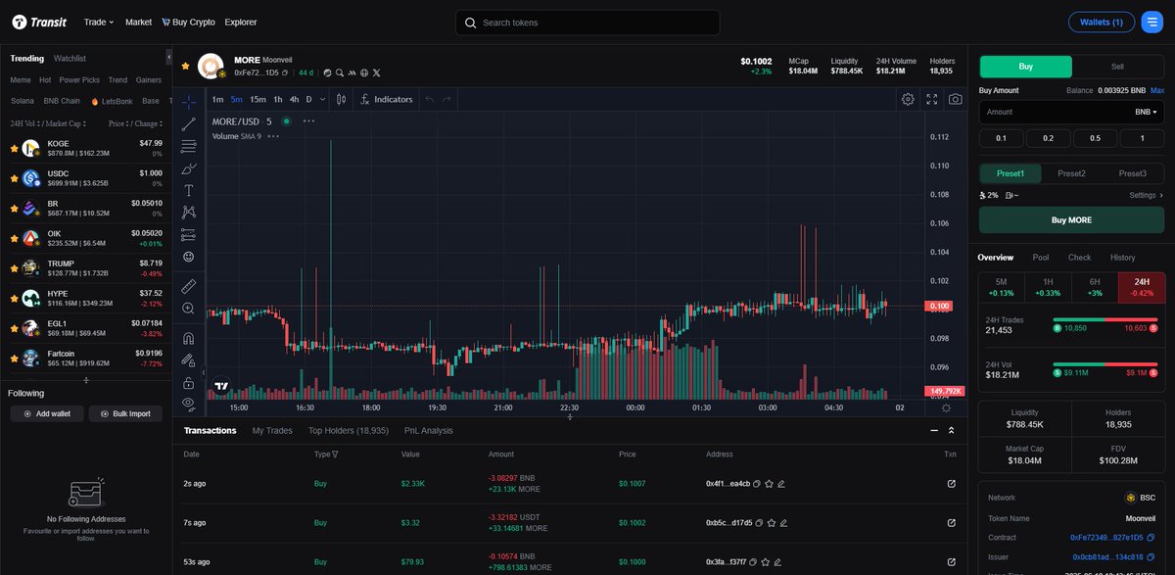Select the chart zoom-in tool
The width and height of the screenshot is (1175, 575).
coord(189,309)
